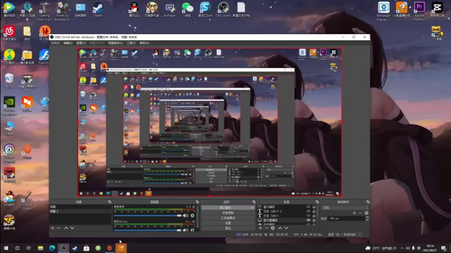Open the 查看(V) menu
The width and height of the screenshot is (451, 253).
pyautogui.click(x=81, y=43)
